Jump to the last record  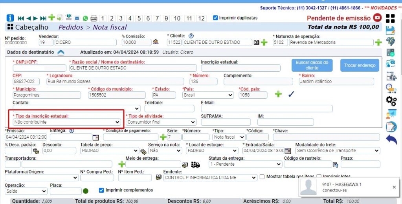(x=43, y=18)
